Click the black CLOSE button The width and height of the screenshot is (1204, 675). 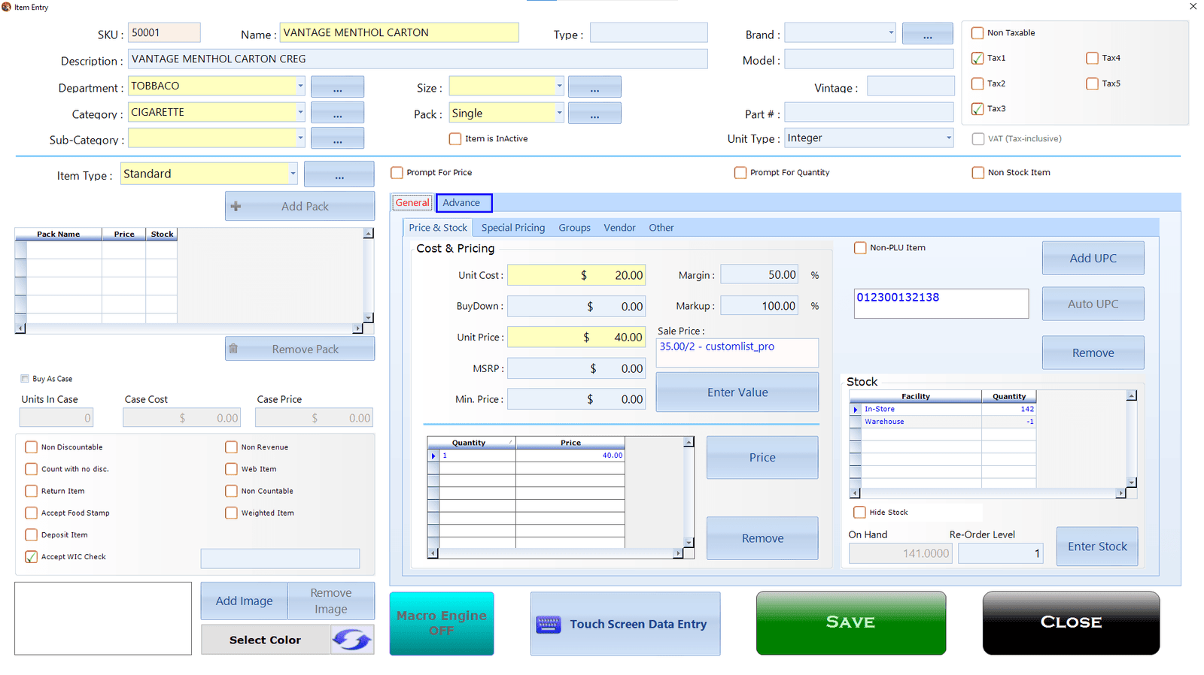tap(1071, 622)
